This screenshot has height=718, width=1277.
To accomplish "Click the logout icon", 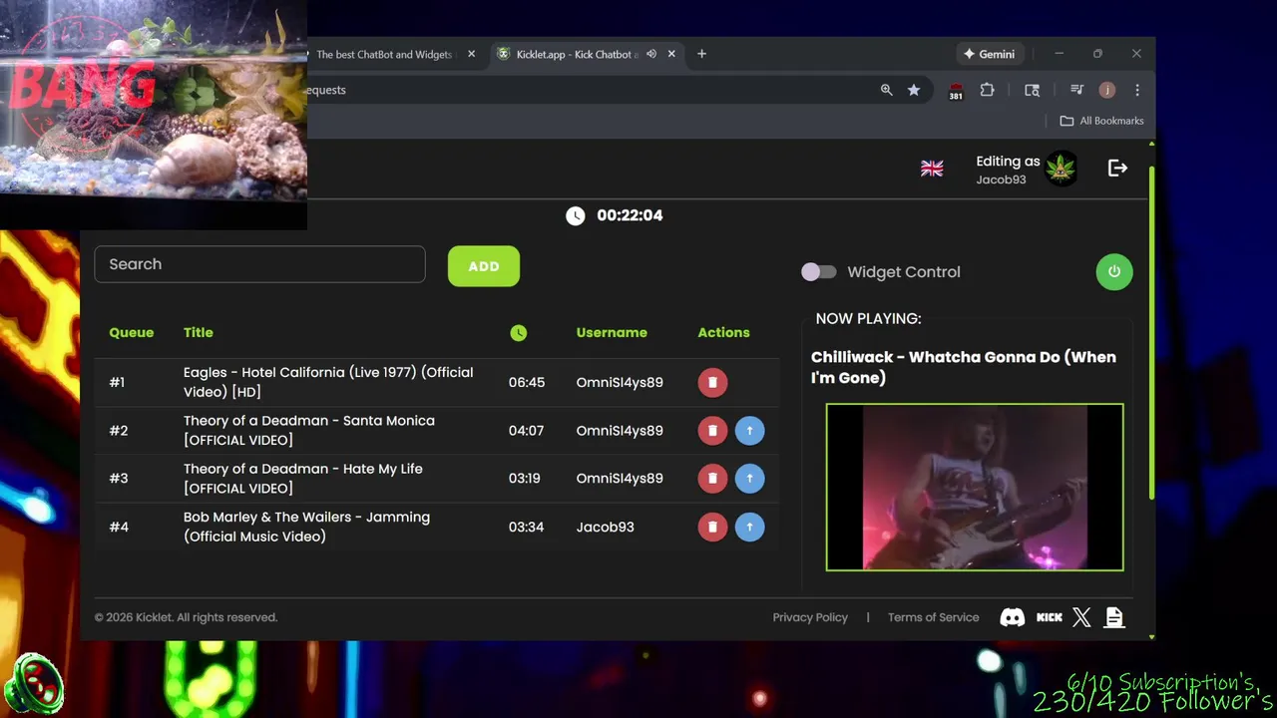I will pyautogui.click(x=1117, y=169).
